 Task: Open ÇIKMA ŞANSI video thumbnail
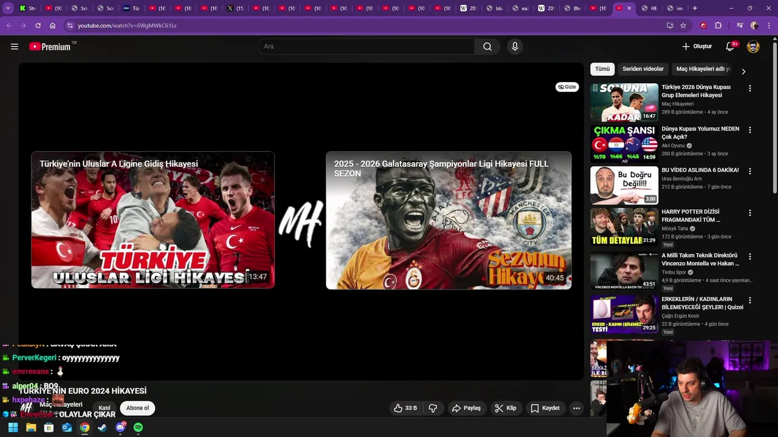point(624,144)
